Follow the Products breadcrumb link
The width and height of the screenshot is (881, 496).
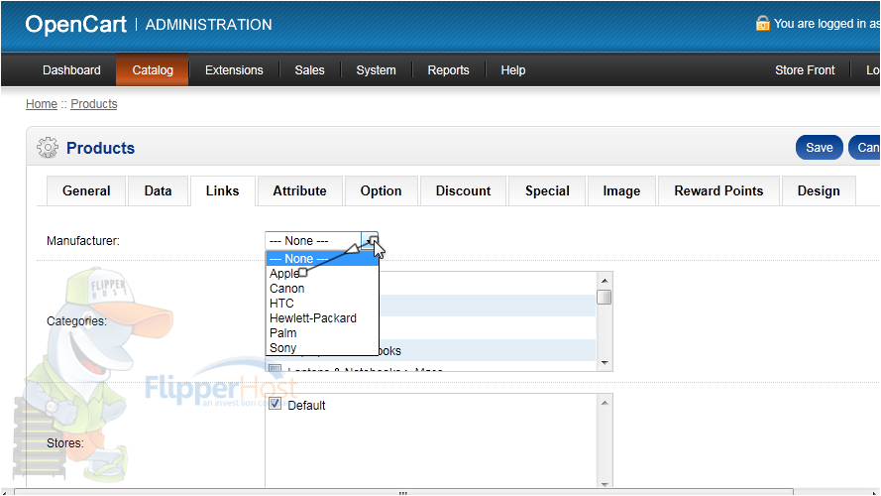pos(94,104)
